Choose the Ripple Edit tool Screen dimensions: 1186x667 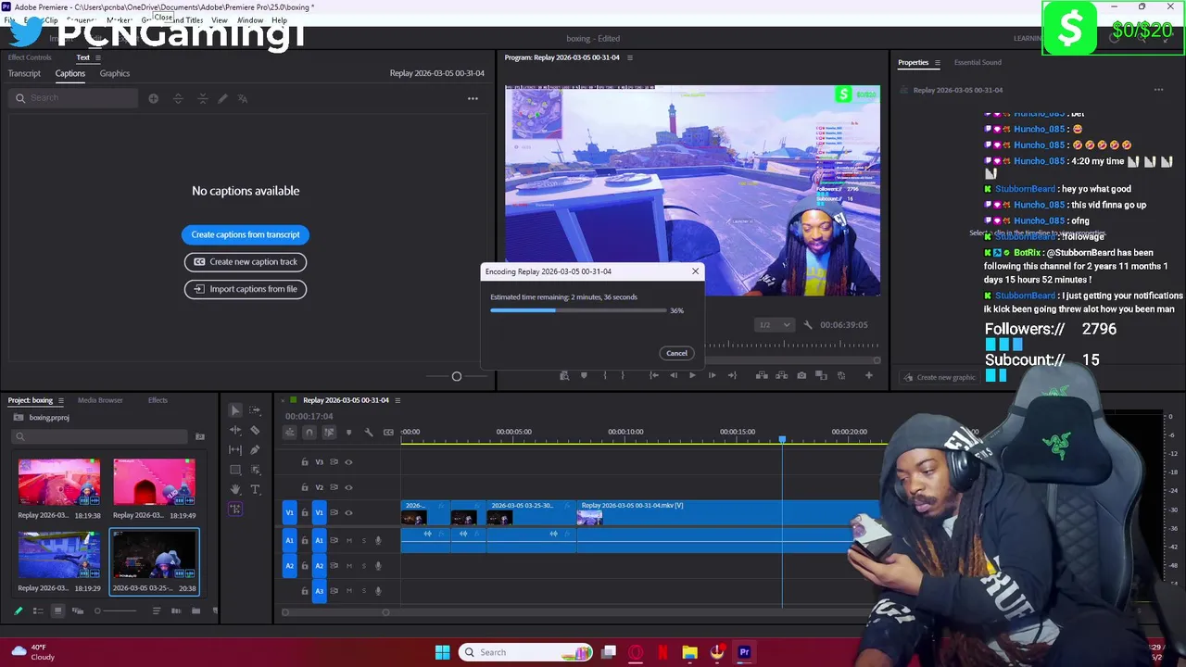click(235, 430)
